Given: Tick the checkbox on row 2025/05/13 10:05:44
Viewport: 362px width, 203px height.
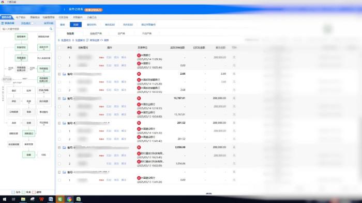Looking at the screenshot, I should (59, 65).
